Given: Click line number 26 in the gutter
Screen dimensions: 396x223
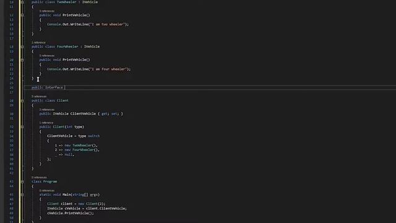Looking at the screenshot, I should click(x=11, y=88).
